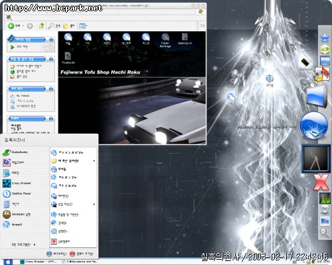Launch RealOne Player from the start menu

pos(17,193)
